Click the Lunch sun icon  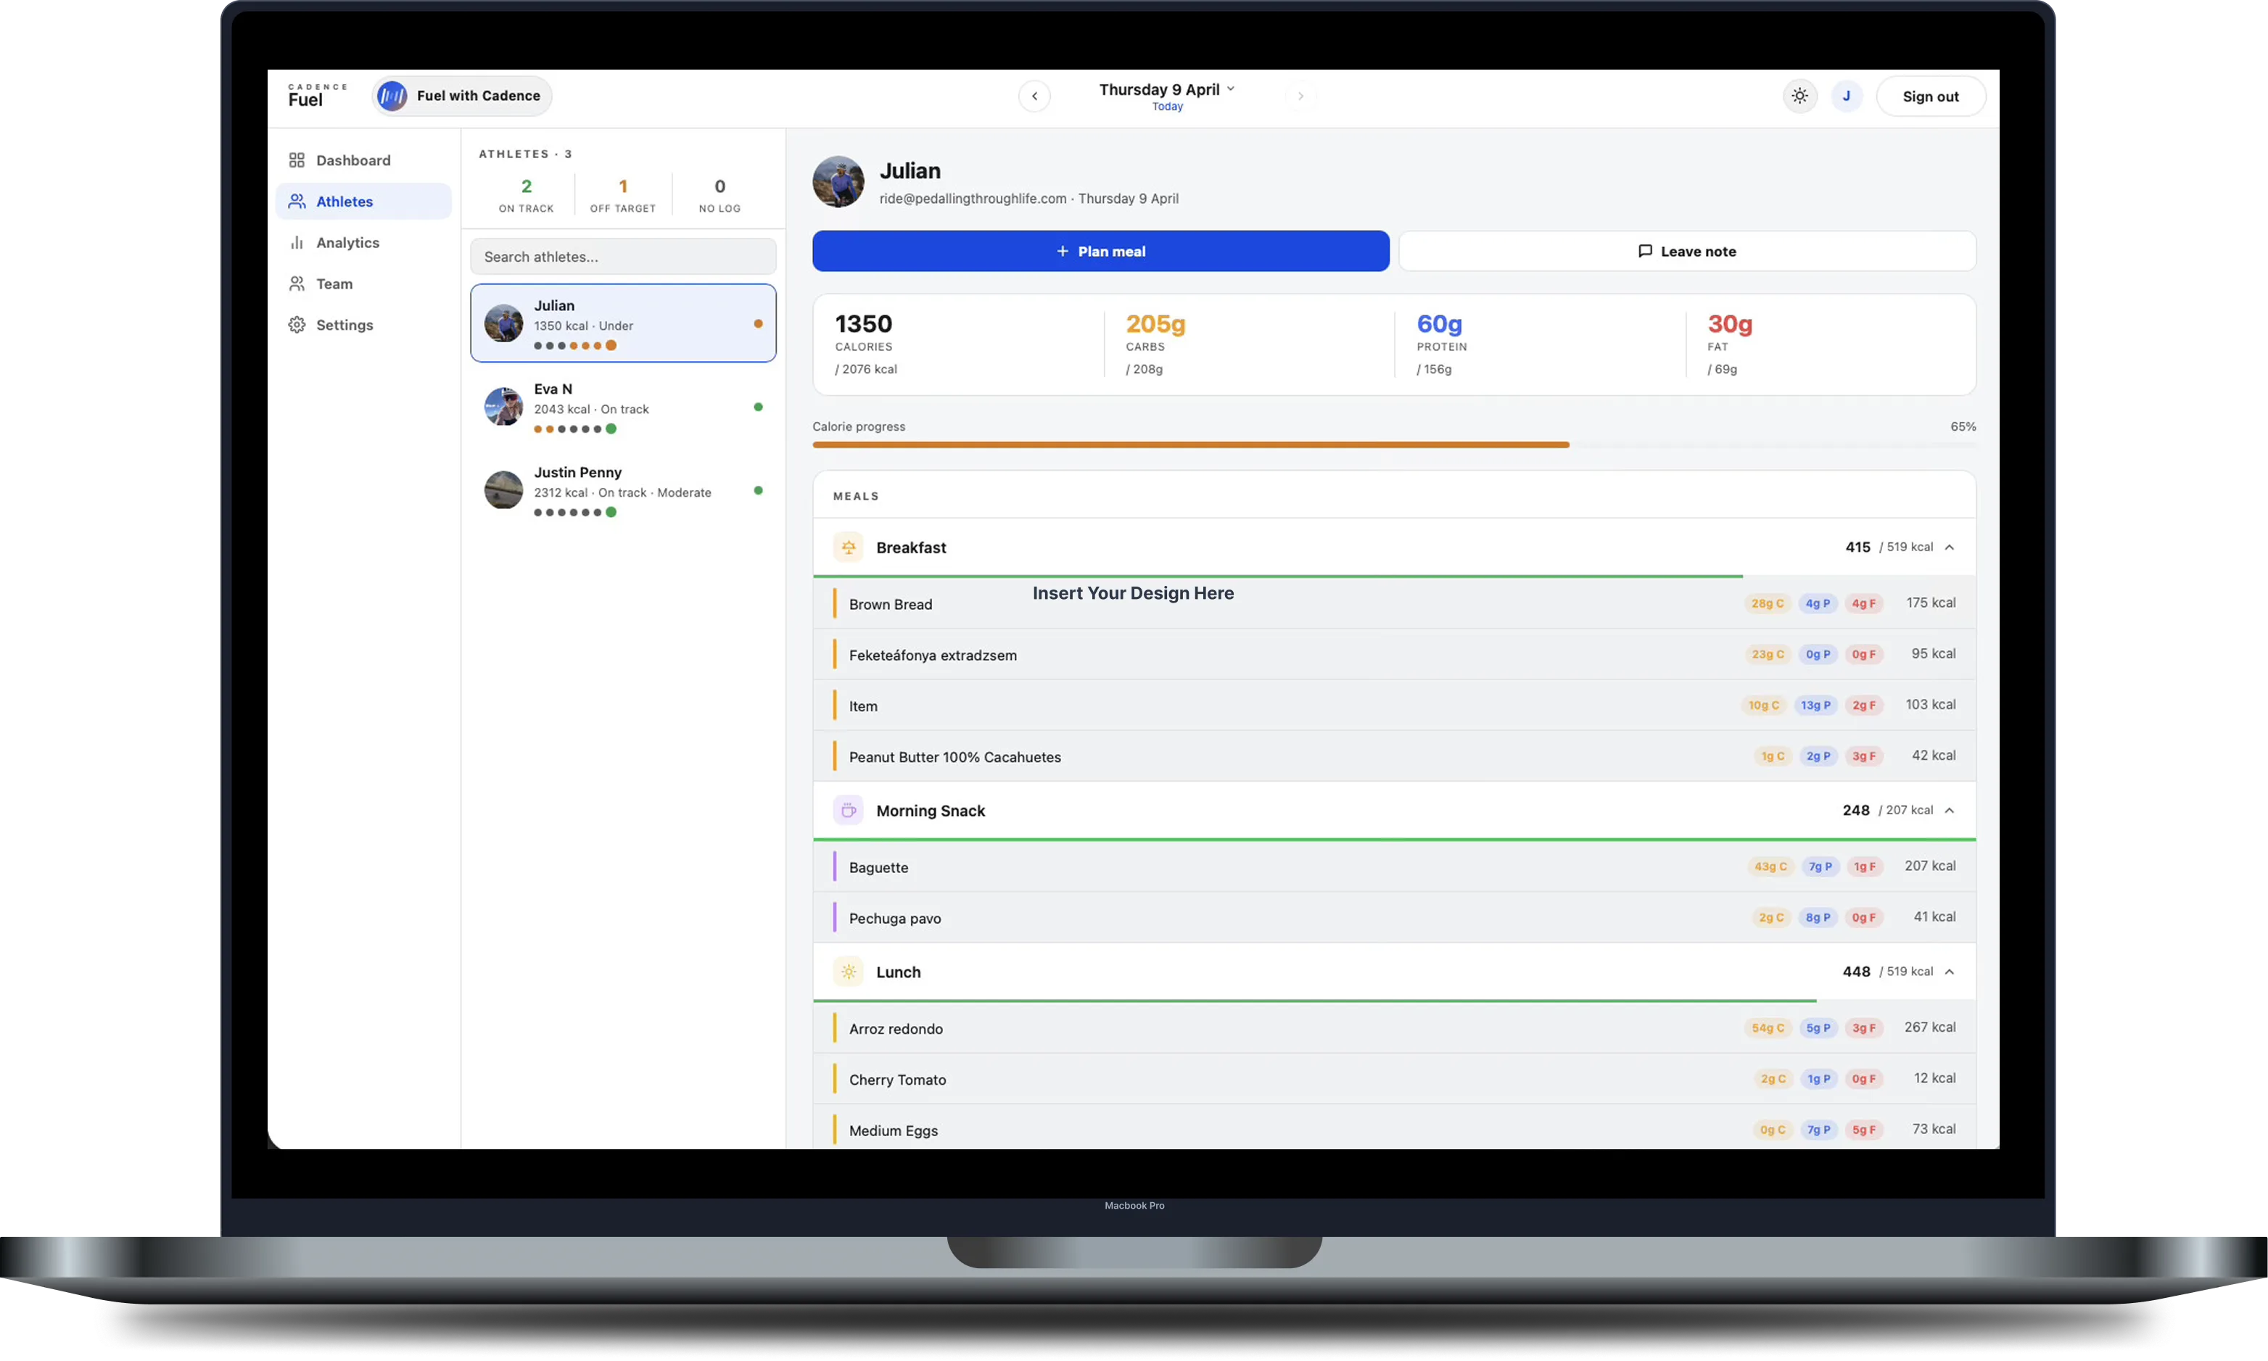pos(847,971)
